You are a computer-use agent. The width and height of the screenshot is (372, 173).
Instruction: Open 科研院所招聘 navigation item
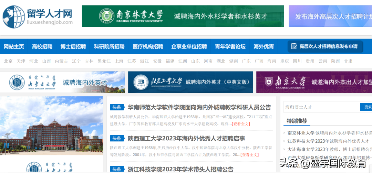(x=109, y=46)
